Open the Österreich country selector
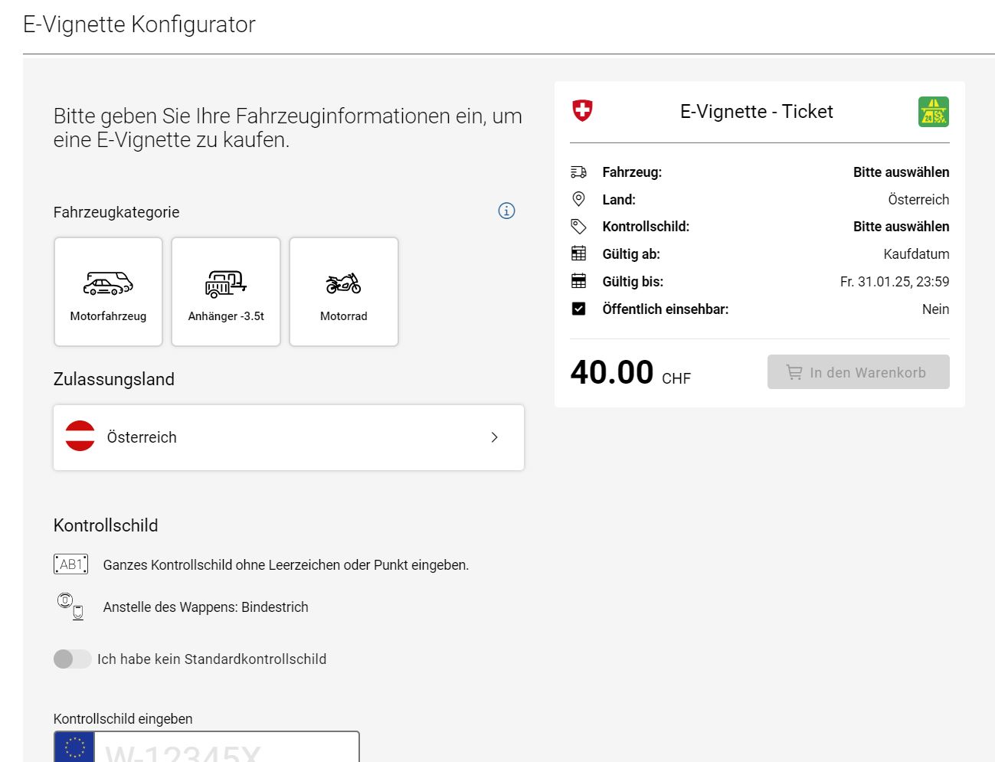Image resolution: width=995 pixels, height=762 pixels. click(x=288, y=437)
